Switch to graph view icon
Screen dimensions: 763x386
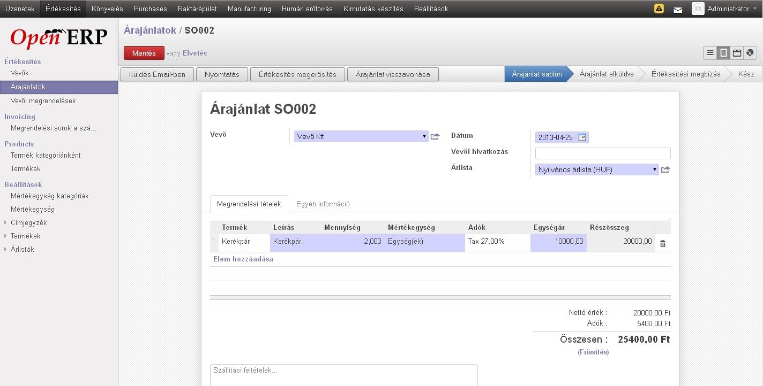[x=750, y=53]
